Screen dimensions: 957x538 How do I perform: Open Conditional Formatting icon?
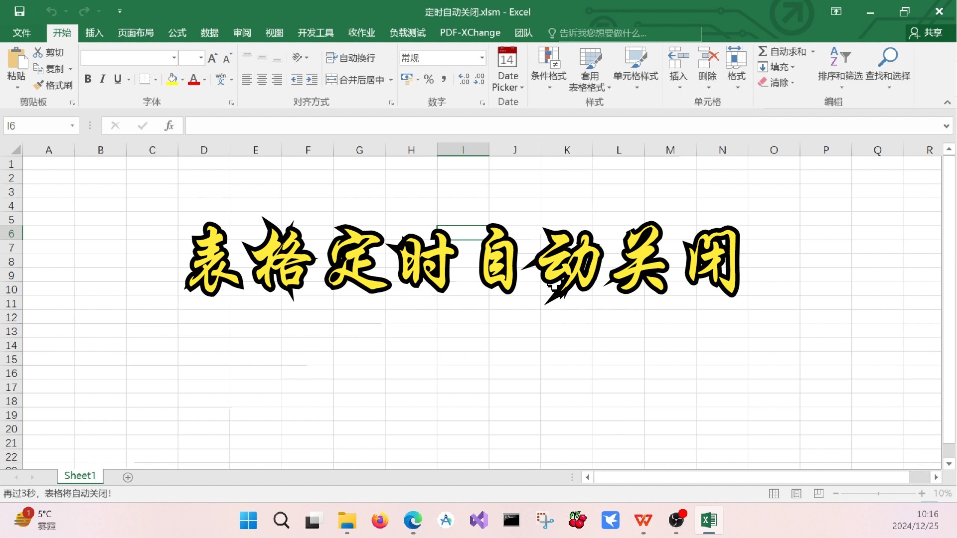(548, 57)
